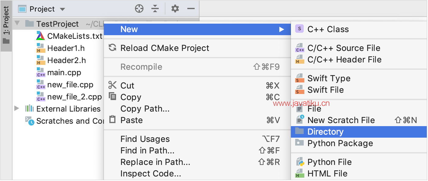Hide the Project panel with minus icon
Image resolution: width=428 pixels, height=181 pixels.
(x=191, y=9)
